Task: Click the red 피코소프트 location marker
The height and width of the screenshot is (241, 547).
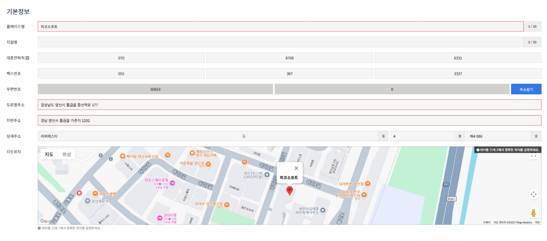Action: (x=290, y=191)
